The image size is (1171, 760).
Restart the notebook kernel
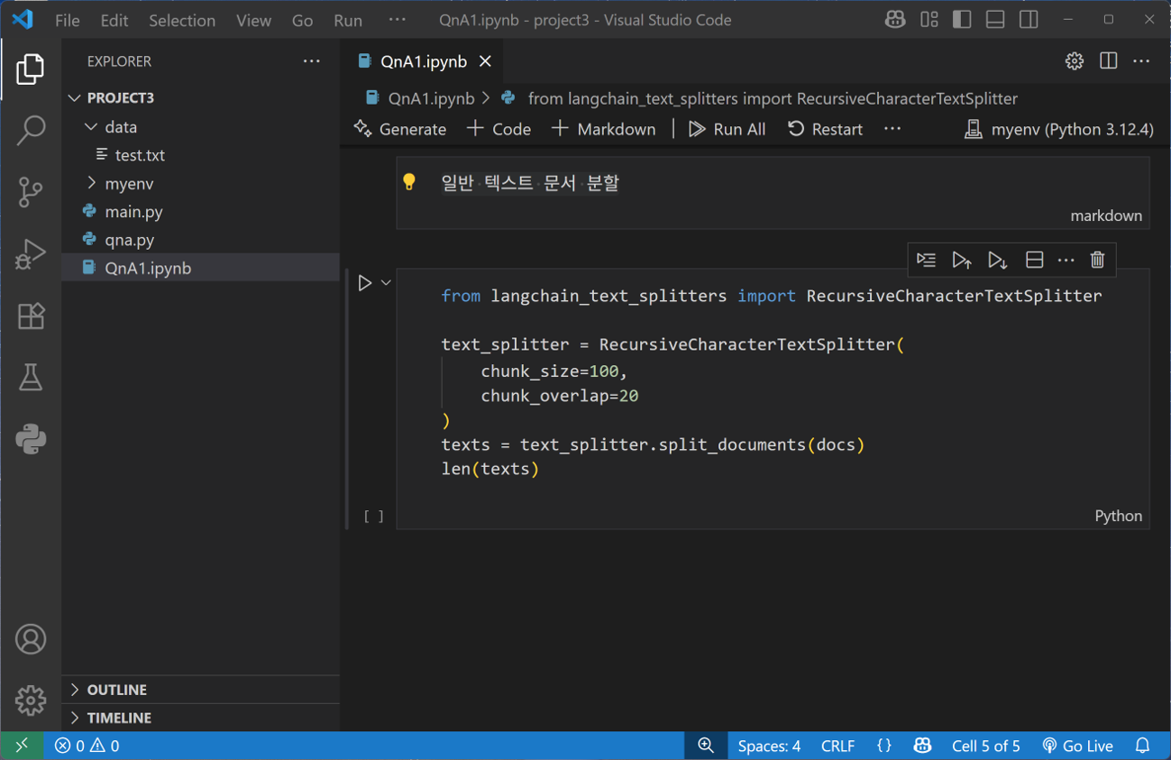coord(825,129)
